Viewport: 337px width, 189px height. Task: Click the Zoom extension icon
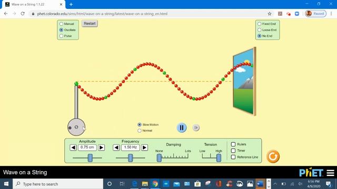[x=297, y=14]
